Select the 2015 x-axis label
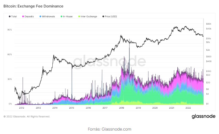Image resolution: width=219 pixels, height=134 pixels. tap(72, 108)
